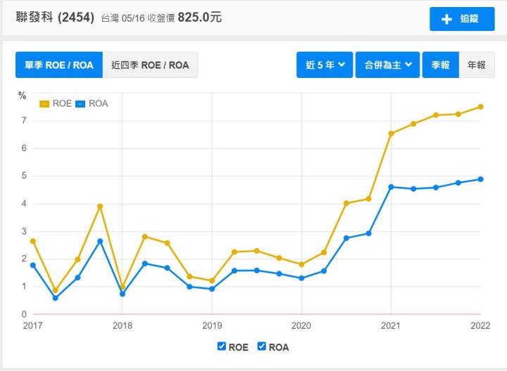Switch to 近四季 ROE / ROA tab
Screen dimensions: 507x371
tap(150, 65)
